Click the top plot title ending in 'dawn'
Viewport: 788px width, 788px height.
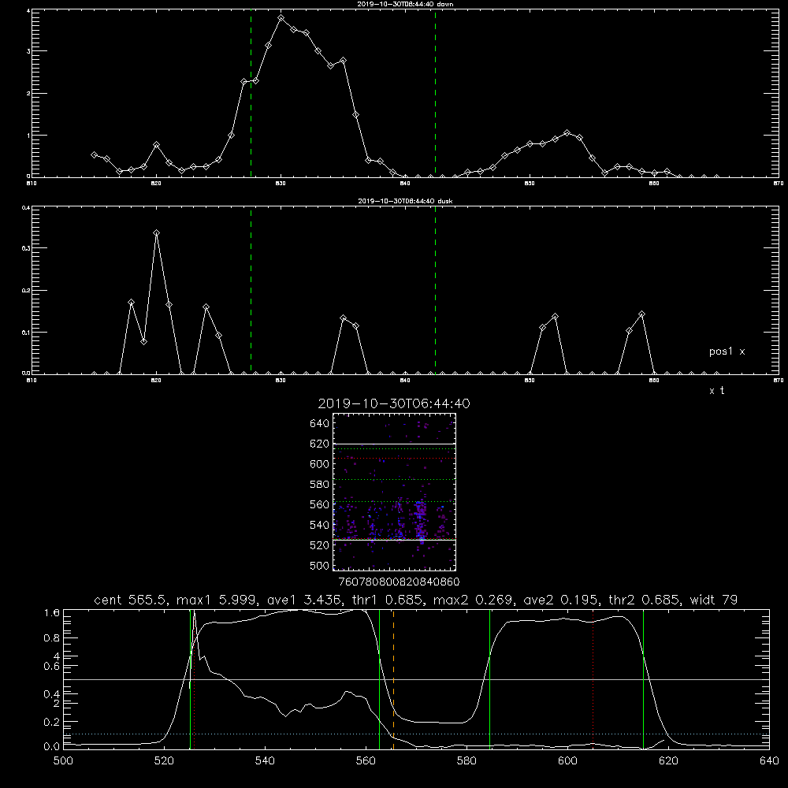click(405, 4)
